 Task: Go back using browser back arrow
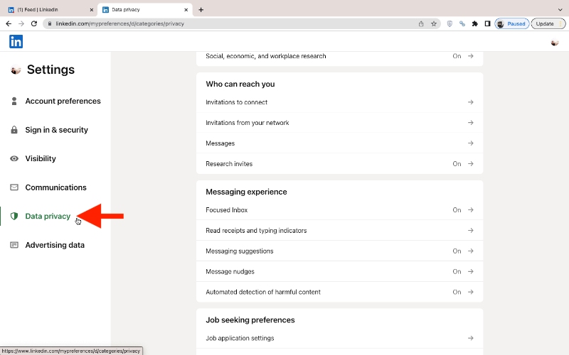(9, 23)
